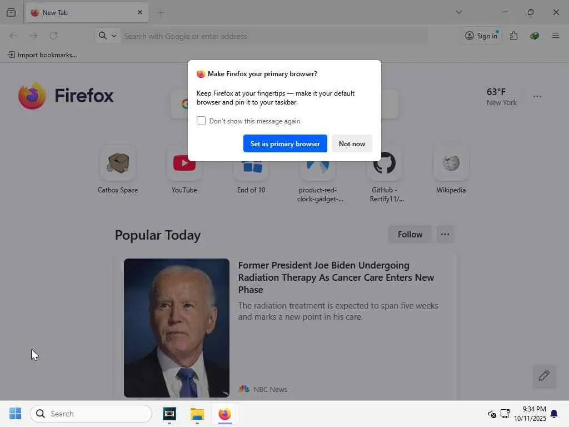
Task: Open weather widget three-dot menu
Action: (x=537, y=97)
